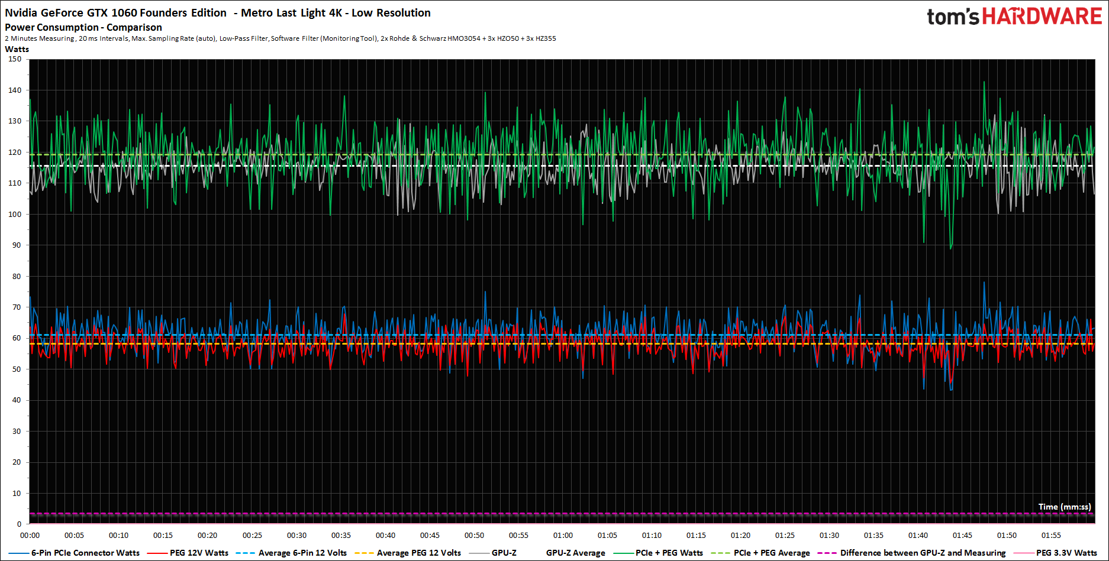The height and width of the screenshot is (561, 1109).
Task: Click the measuring setup description line
Action: pos(281,38)
